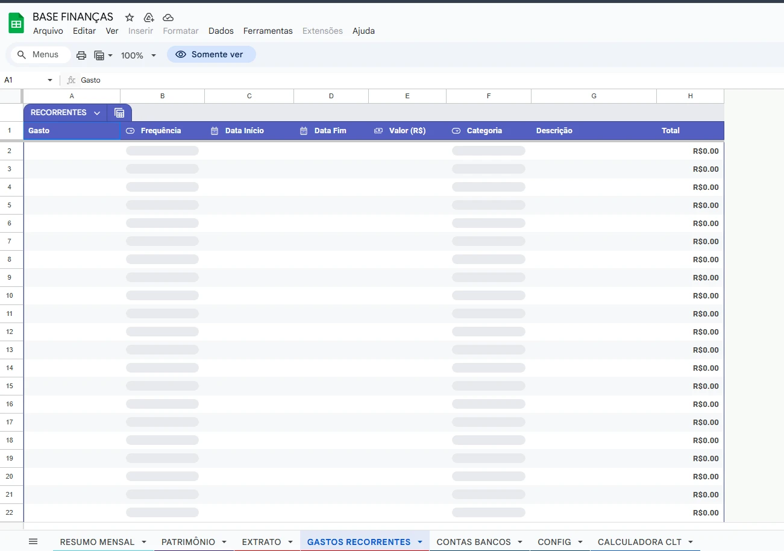Screen dimensions: 784x551
Task: Switch to the RESUMO MENSAL sheet tab
Action: [97, 542]
